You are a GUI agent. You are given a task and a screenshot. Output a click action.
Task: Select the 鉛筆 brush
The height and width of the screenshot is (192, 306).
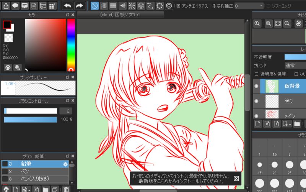click(35, 164)
